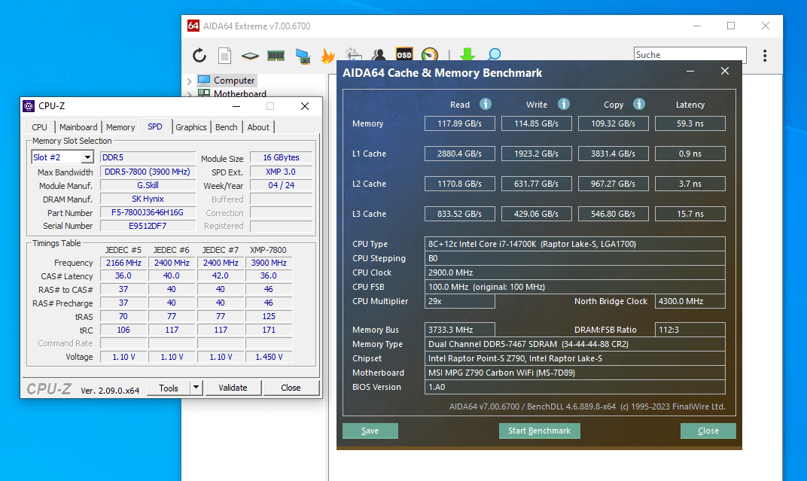Click the DRAM:FSB Ratio 112:3 field
This screenshot has width=807, height=481.
tap(690, 330)
